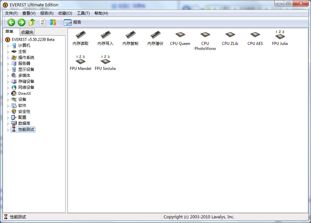The image size is (311, 223).
Task: Start the CPU AES benchmark
Action: [255, 36]
